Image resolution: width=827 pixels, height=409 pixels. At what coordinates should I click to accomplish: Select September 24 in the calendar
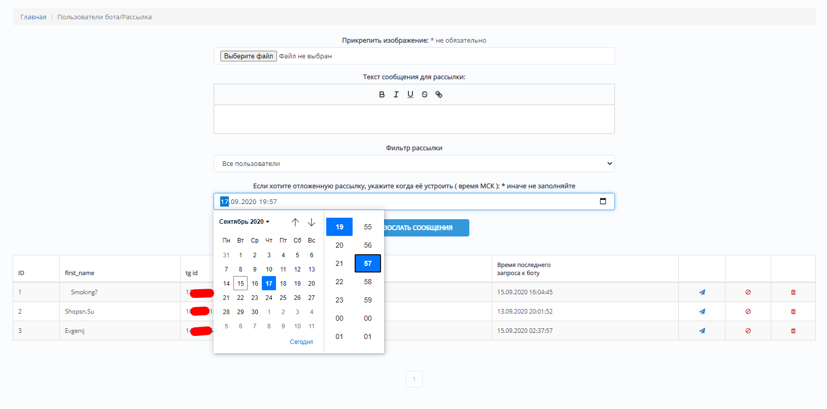coord(269,298)
